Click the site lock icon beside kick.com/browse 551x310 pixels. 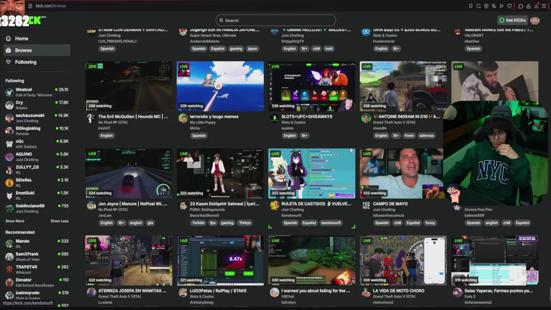click(30, 6)
